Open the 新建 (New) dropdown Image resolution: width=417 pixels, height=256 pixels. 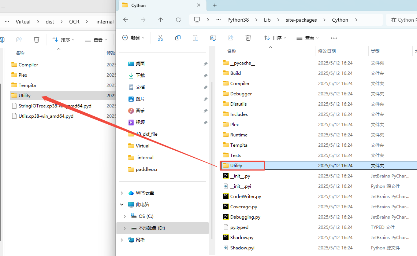click(x=133, y=38)
